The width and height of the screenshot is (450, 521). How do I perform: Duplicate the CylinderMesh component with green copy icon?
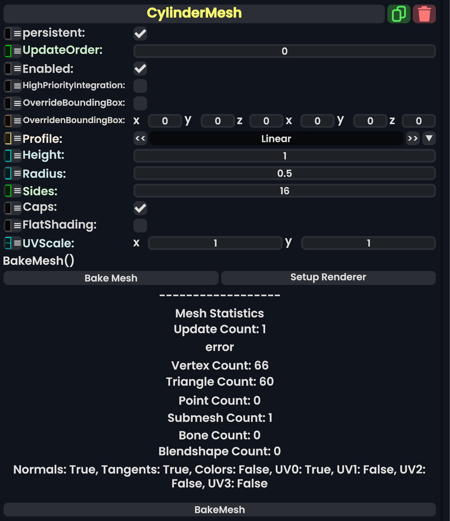tap(398, 14)
